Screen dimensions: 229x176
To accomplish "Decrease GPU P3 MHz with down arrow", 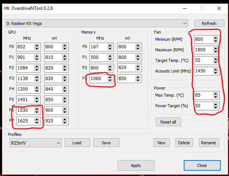I will click(37, 80).
